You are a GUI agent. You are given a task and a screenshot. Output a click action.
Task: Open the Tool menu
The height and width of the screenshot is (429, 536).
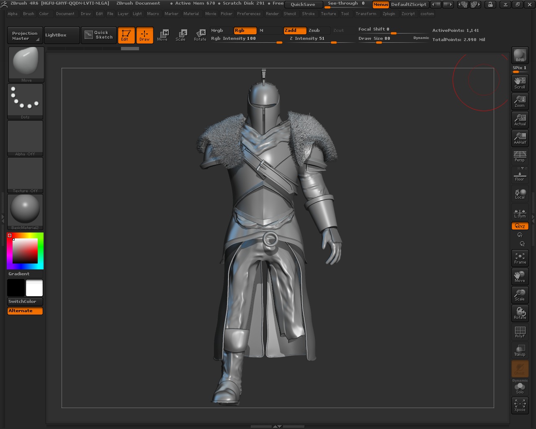point(345,14)
